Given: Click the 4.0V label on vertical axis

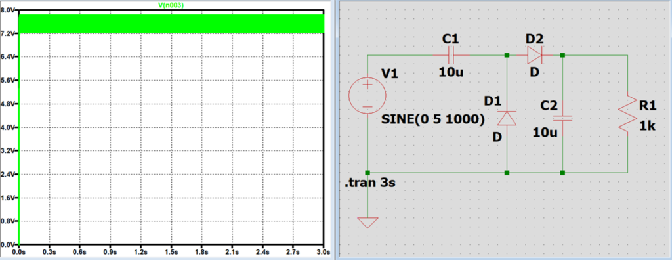Looking at the screenshot, I should click(x=9, y=127).
